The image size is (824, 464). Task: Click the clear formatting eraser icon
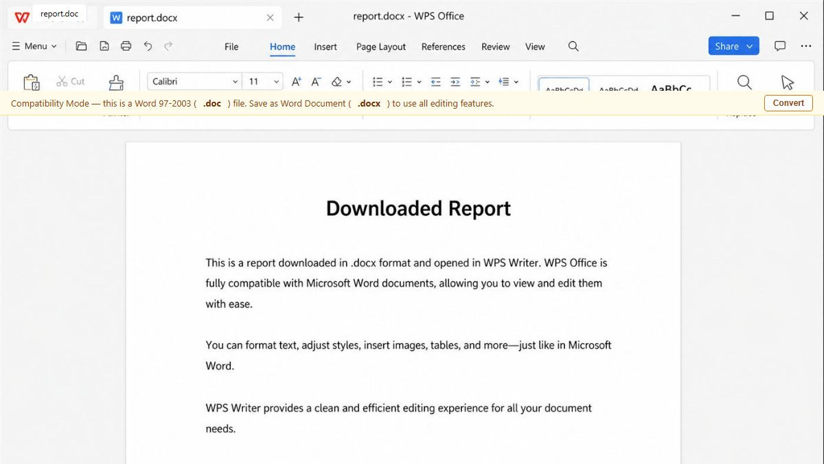click(336, 81)
